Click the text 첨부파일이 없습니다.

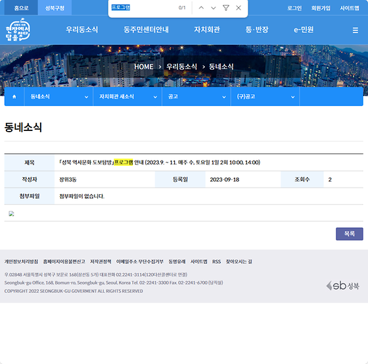(81, 196)
